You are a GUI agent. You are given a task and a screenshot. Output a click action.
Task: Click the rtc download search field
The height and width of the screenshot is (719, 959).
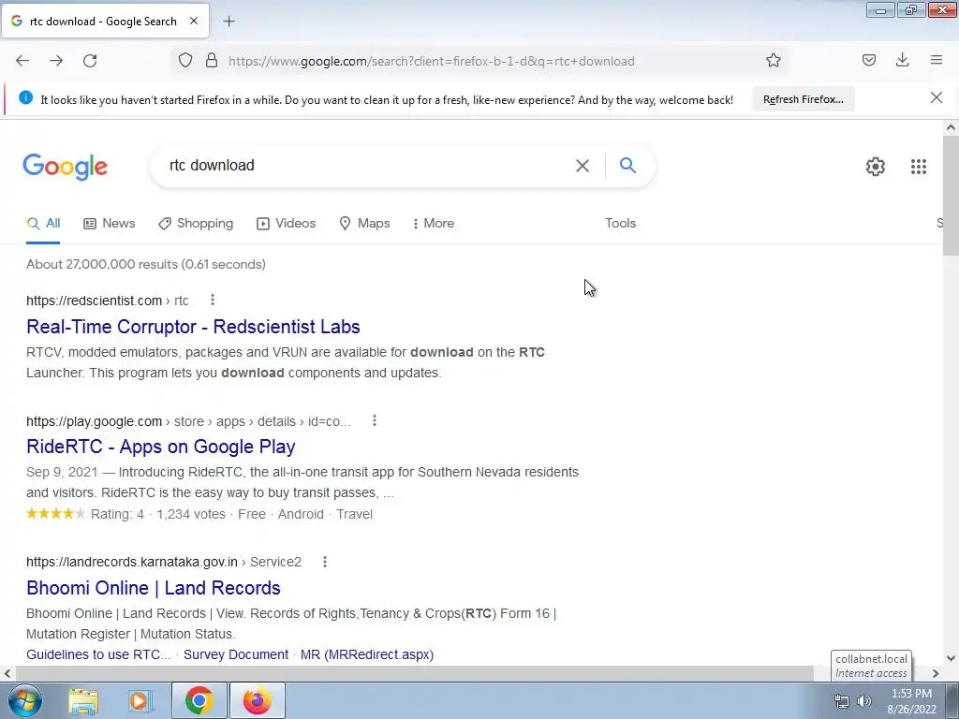[x=367, y=165]
